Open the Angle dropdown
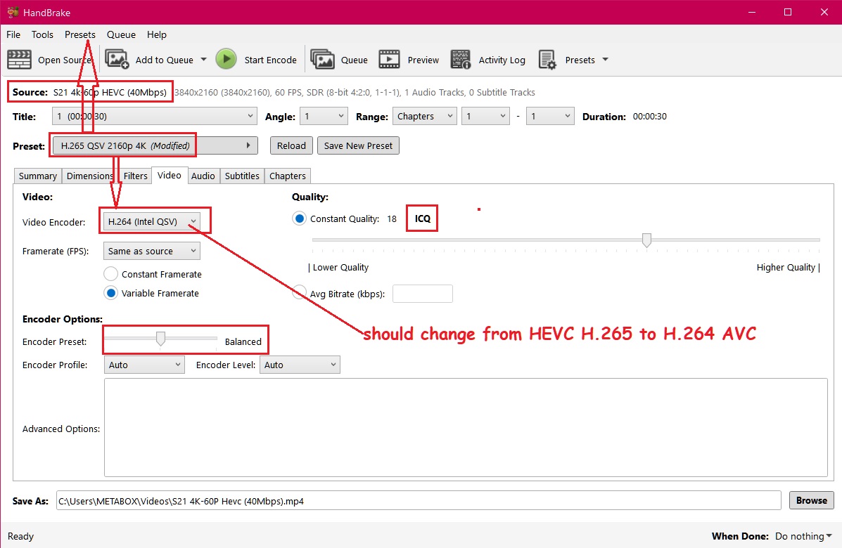842x548 pixels. point(324,117)
